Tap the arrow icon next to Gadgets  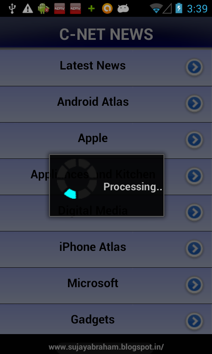194,321
